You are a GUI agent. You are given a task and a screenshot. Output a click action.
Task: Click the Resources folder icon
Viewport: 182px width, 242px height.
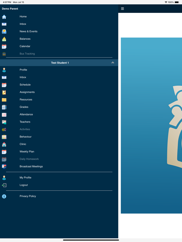pos(4,100)
